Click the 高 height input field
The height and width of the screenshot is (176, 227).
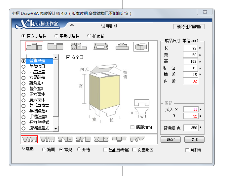point(190,61)
